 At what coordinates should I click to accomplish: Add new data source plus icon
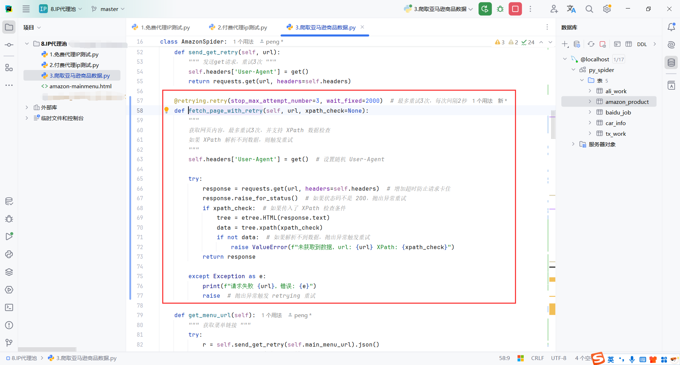[x=565, y=44]
